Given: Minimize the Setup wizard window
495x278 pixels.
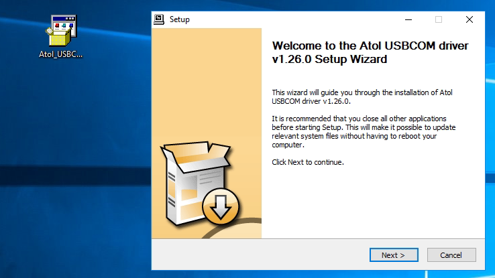Looking at the screenshot, I should (x=408, y=19).
